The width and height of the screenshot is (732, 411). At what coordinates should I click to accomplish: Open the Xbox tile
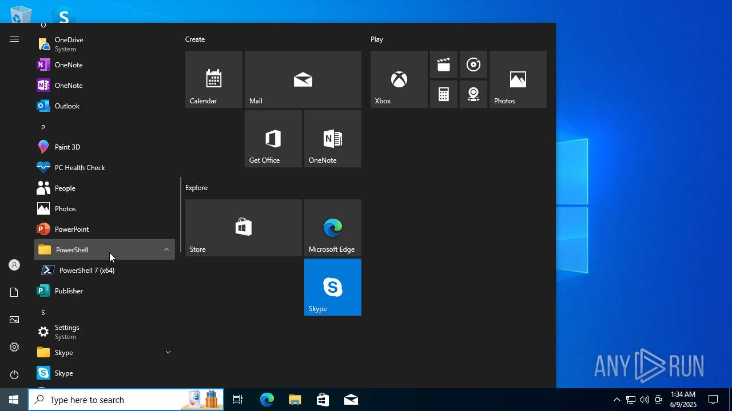pos(399,79)
